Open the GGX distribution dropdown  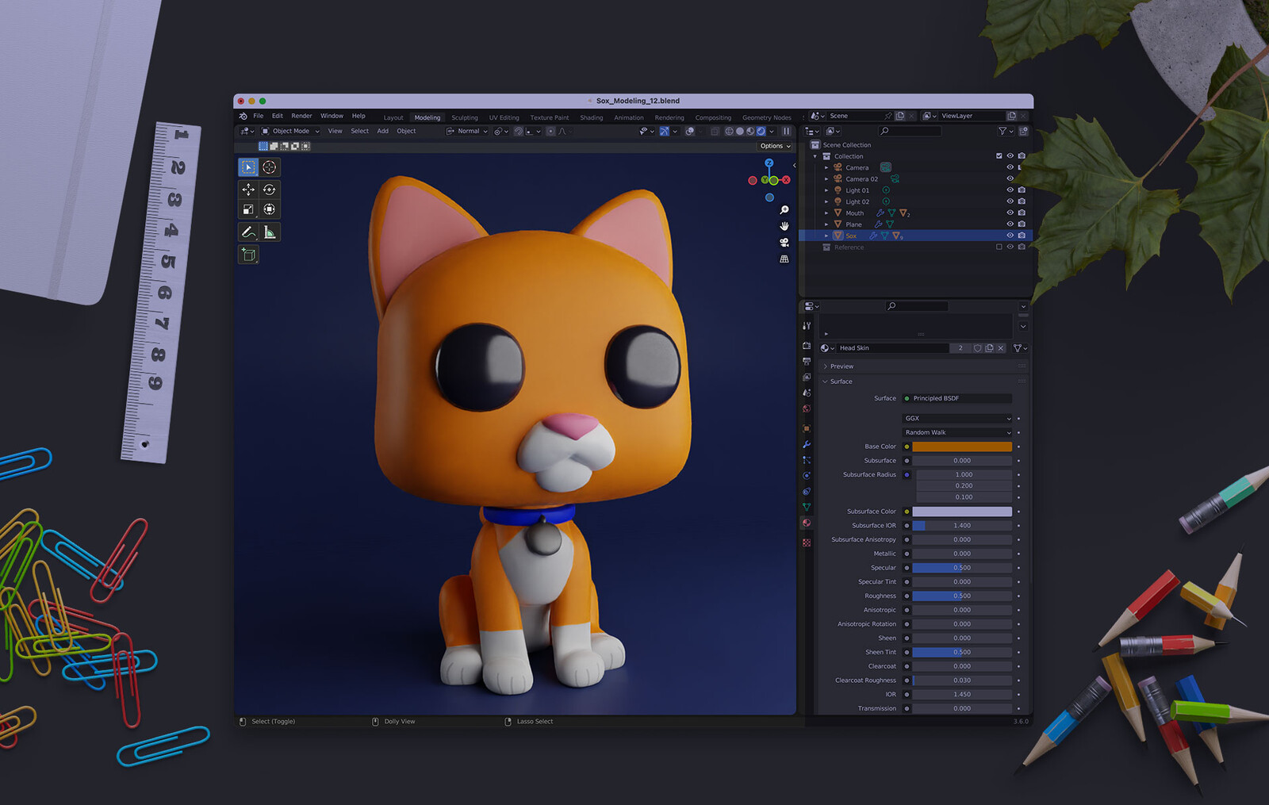pos(957,419)
